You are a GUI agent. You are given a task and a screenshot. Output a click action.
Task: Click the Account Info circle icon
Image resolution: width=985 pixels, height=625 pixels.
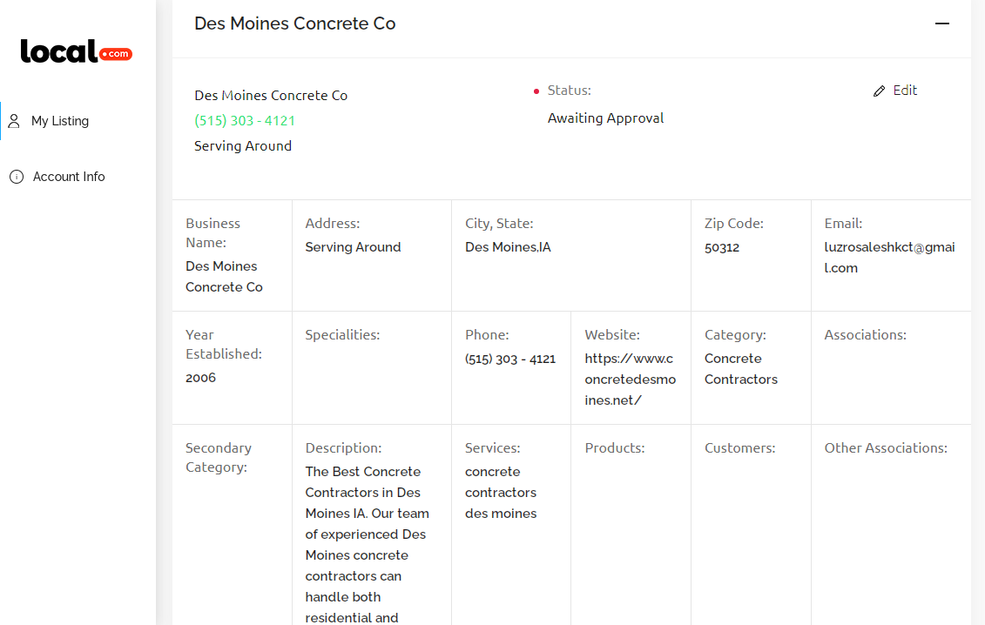pos(17,177)
